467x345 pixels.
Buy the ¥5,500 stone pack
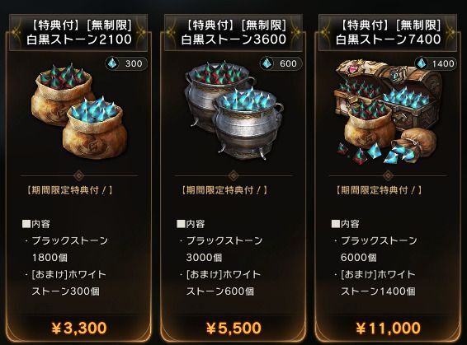pos(233,328)
